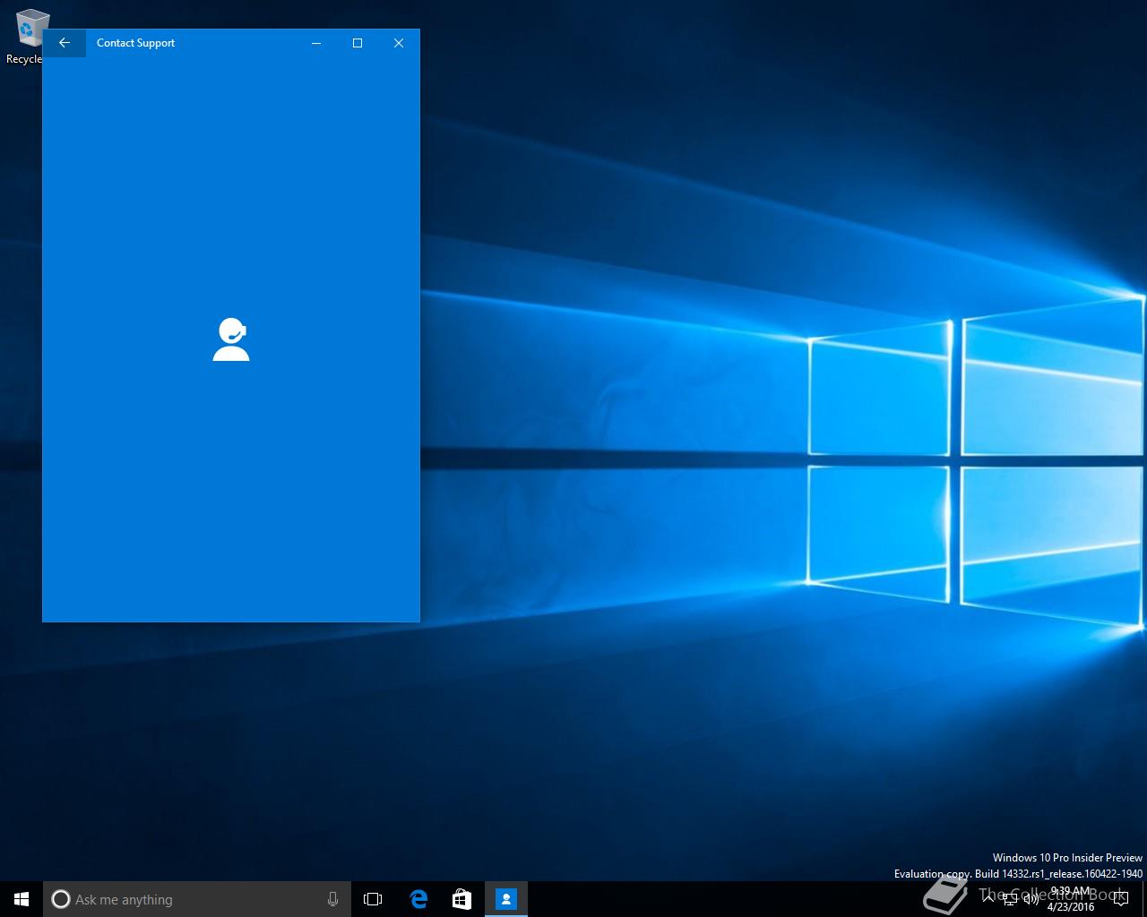Click the Cortana circle icon
Image resolution: width=1147 pixels, height=917 pixels.
point(60,899)
